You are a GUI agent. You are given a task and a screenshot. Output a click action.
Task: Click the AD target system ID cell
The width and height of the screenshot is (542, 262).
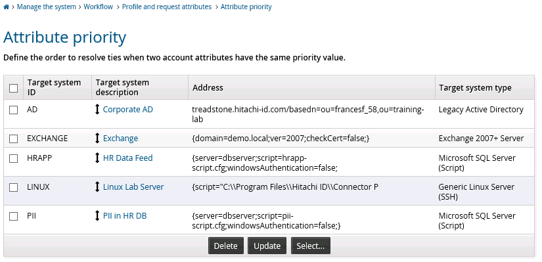click(x=57, y=114)
